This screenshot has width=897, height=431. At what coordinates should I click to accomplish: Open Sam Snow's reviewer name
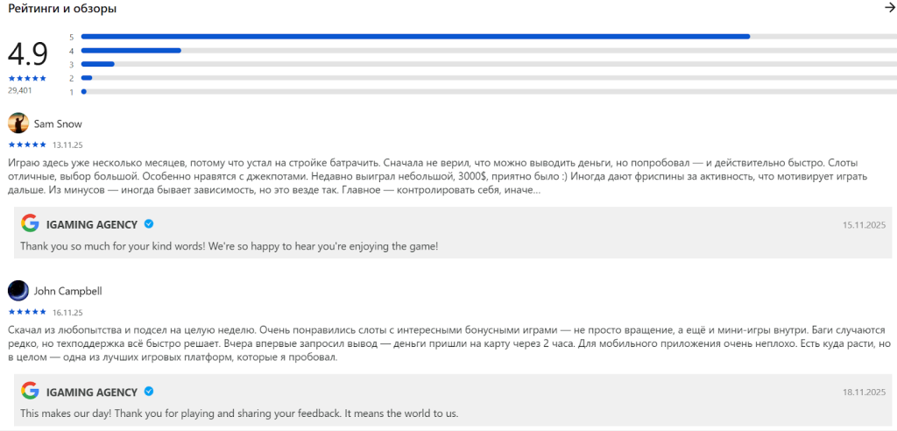click(x=58, y=124)
